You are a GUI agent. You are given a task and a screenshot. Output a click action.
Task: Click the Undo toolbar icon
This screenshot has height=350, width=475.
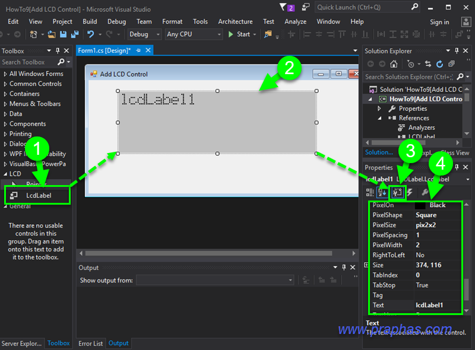[90, 34]
